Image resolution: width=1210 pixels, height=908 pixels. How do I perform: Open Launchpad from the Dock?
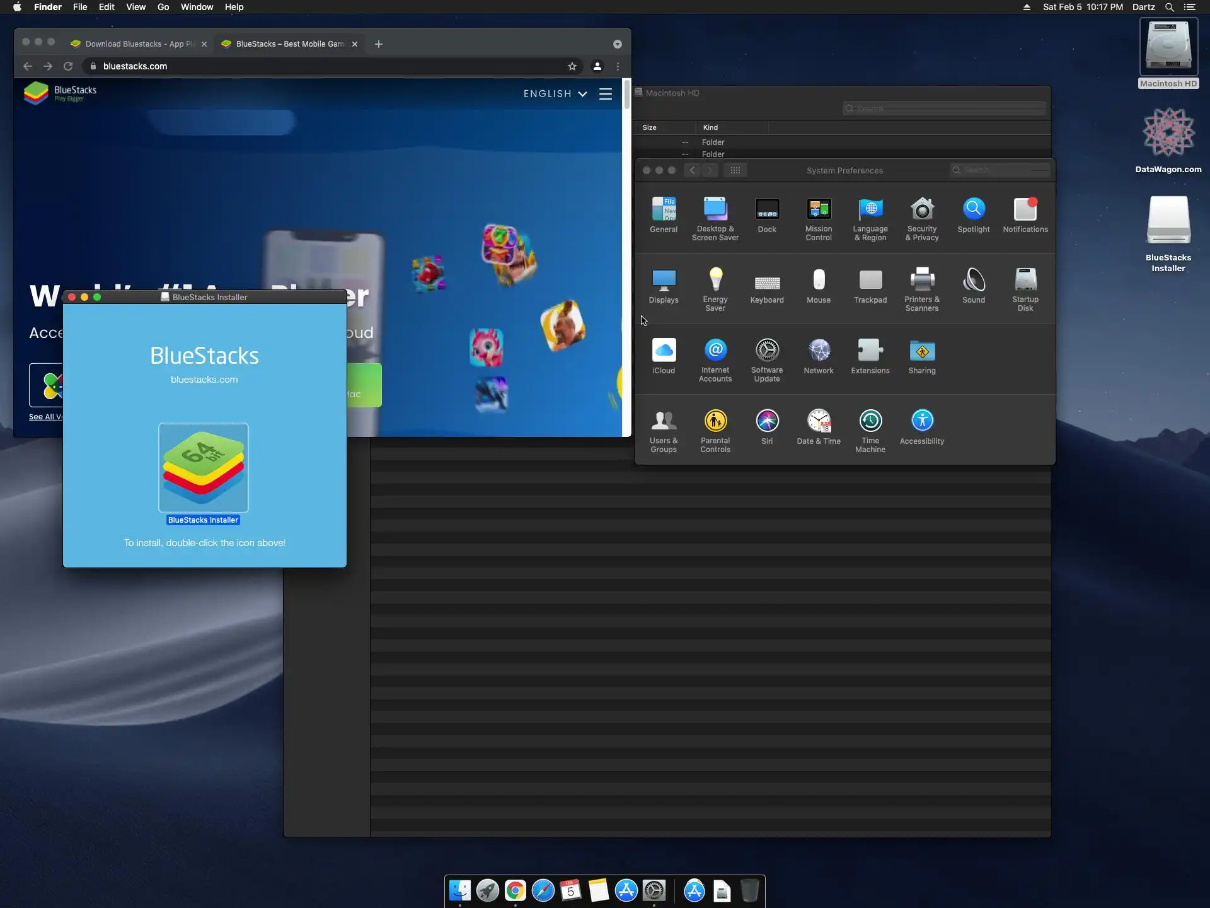point(487,890)
